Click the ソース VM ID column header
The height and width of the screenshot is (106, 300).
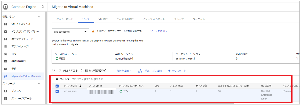[95, 86]
